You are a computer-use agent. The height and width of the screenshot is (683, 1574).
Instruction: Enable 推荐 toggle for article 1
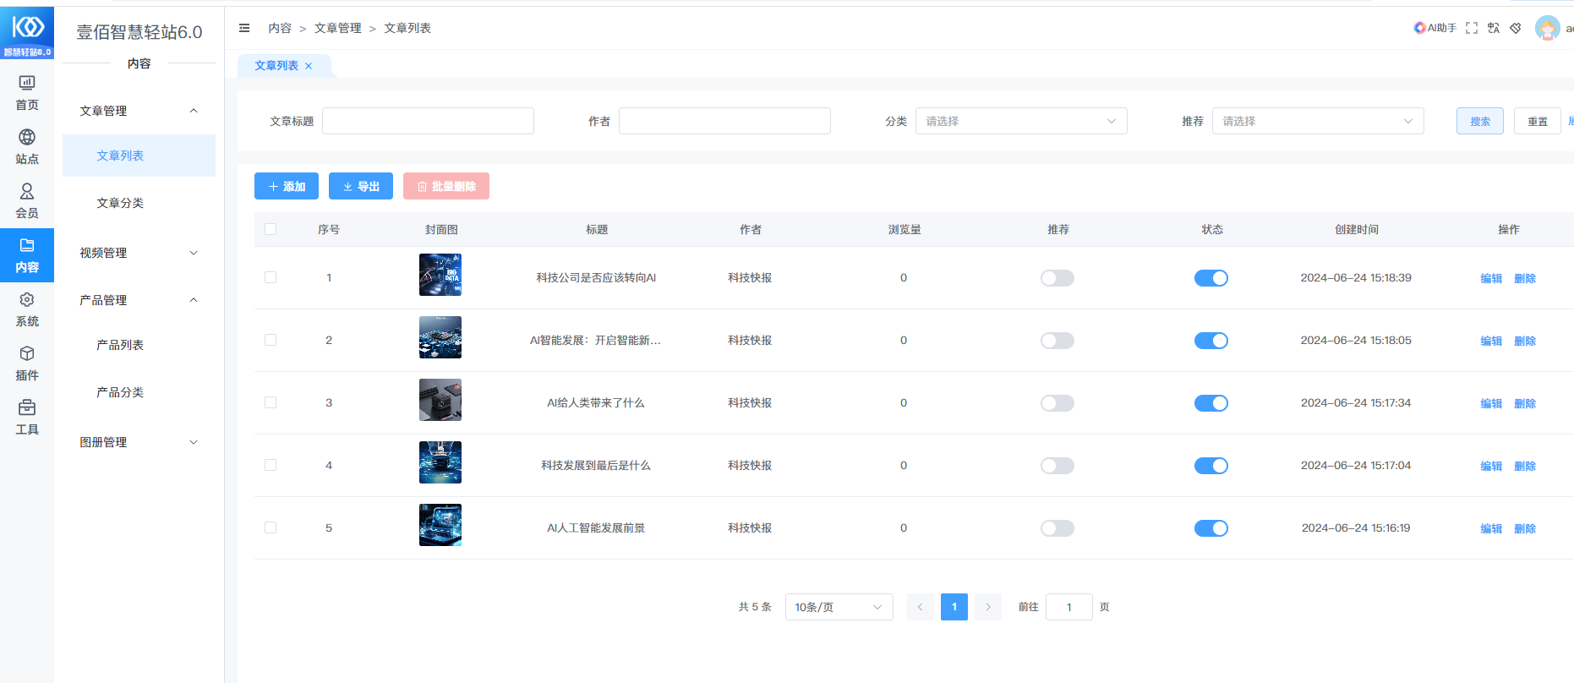point(1057,278)
